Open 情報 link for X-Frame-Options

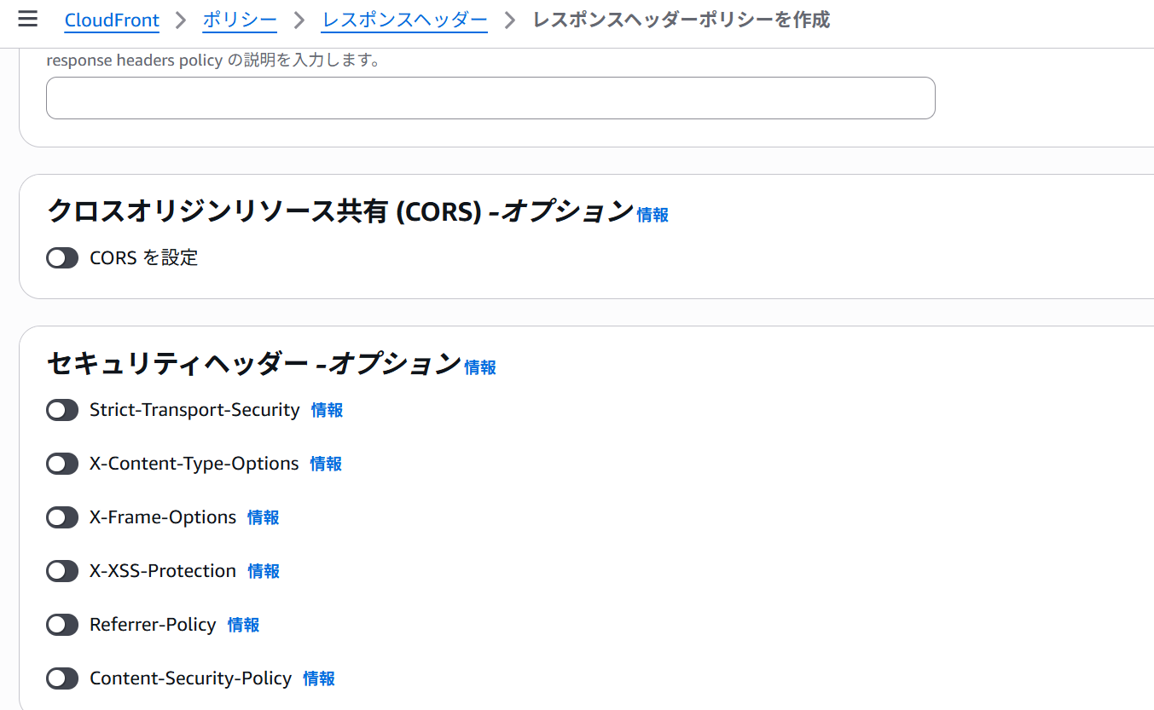point(263,517)
